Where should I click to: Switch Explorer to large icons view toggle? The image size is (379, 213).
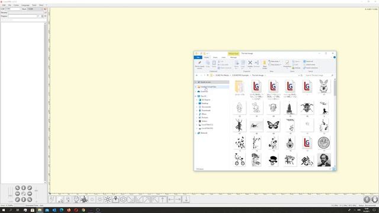pos(334,169)
